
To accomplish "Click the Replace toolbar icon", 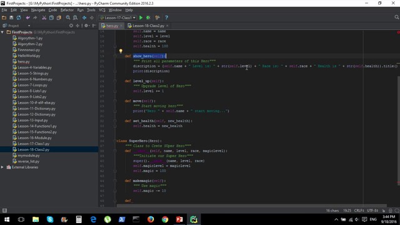I will (x=75, y=17).
